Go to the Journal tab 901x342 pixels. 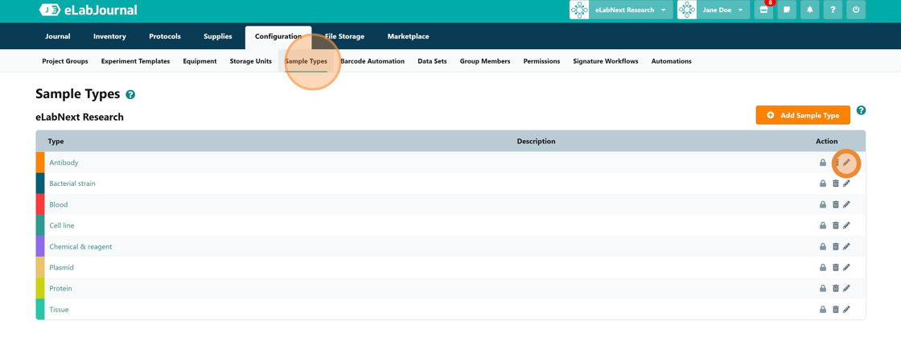tap(57, 36)
